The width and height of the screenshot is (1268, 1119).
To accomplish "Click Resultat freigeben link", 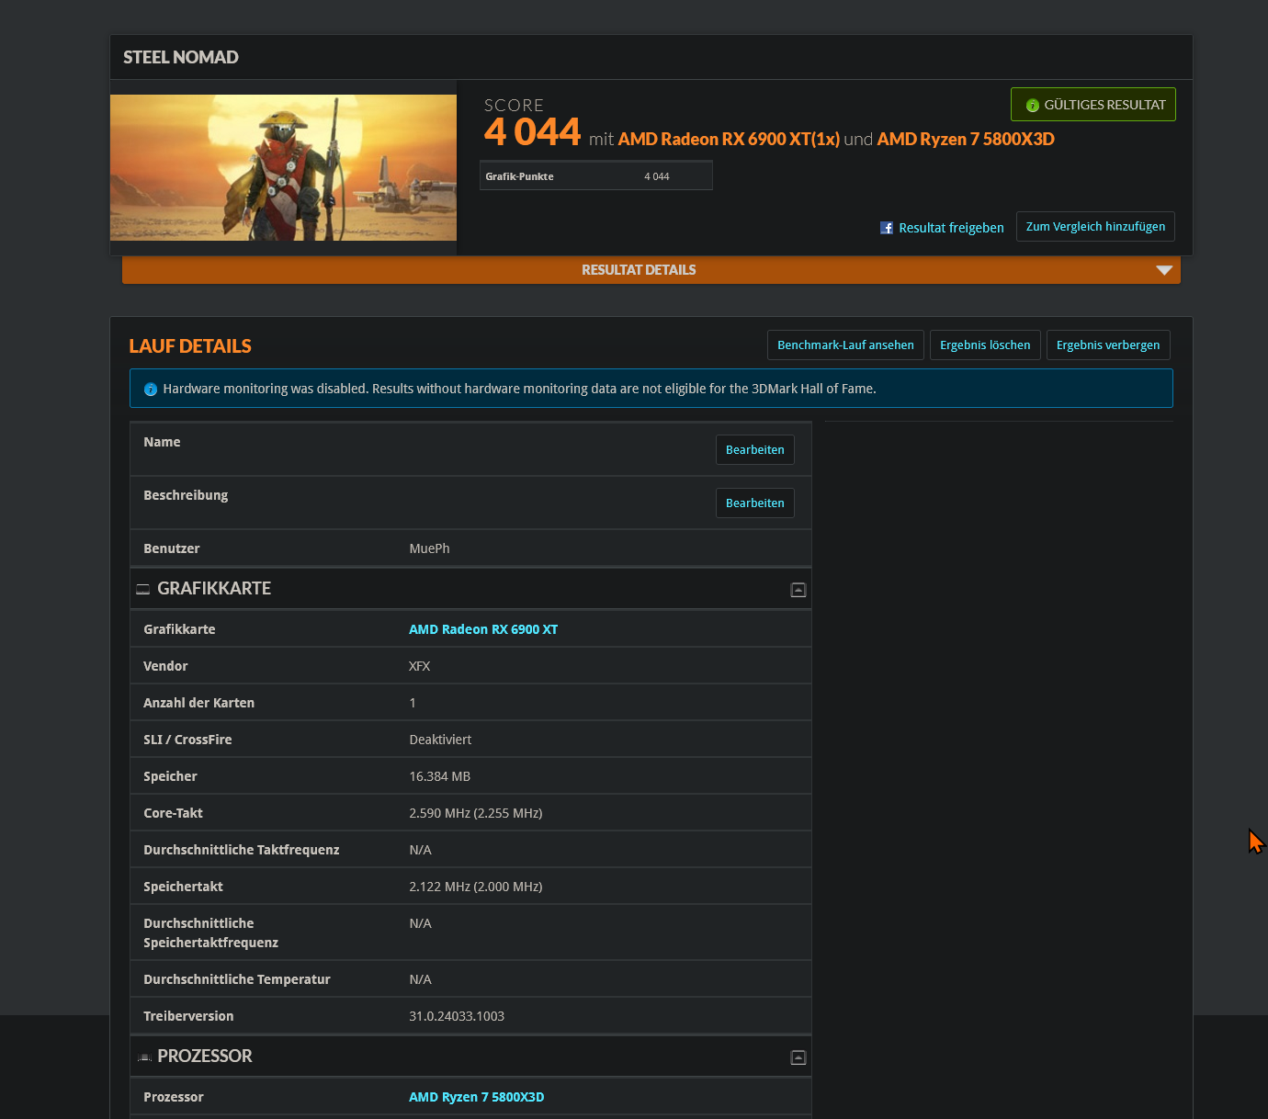I will (951, 228).
